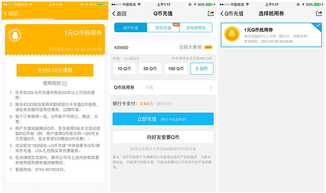Tap the (原价4元) original price text

pyautogui.click(x=164, y=104)
